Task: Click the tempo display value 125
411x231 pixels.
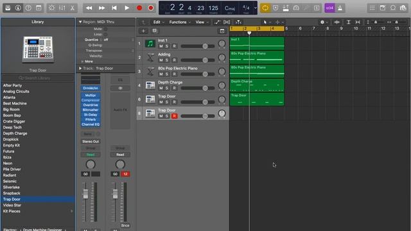Action: [x=213, y=8]
